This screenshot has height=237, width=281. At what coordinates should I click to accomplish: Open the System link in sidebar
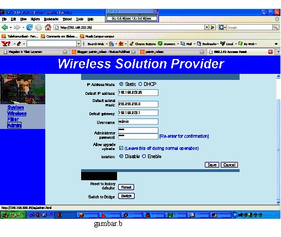click(15, 107)
